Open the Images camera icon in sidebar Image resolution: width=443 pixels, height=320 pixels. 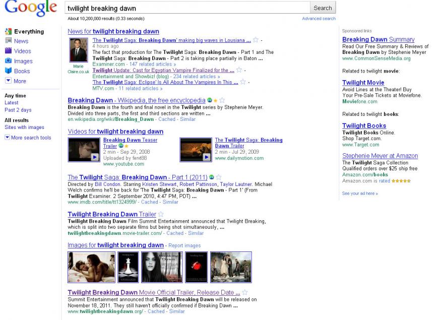click(x=8, y=60)
